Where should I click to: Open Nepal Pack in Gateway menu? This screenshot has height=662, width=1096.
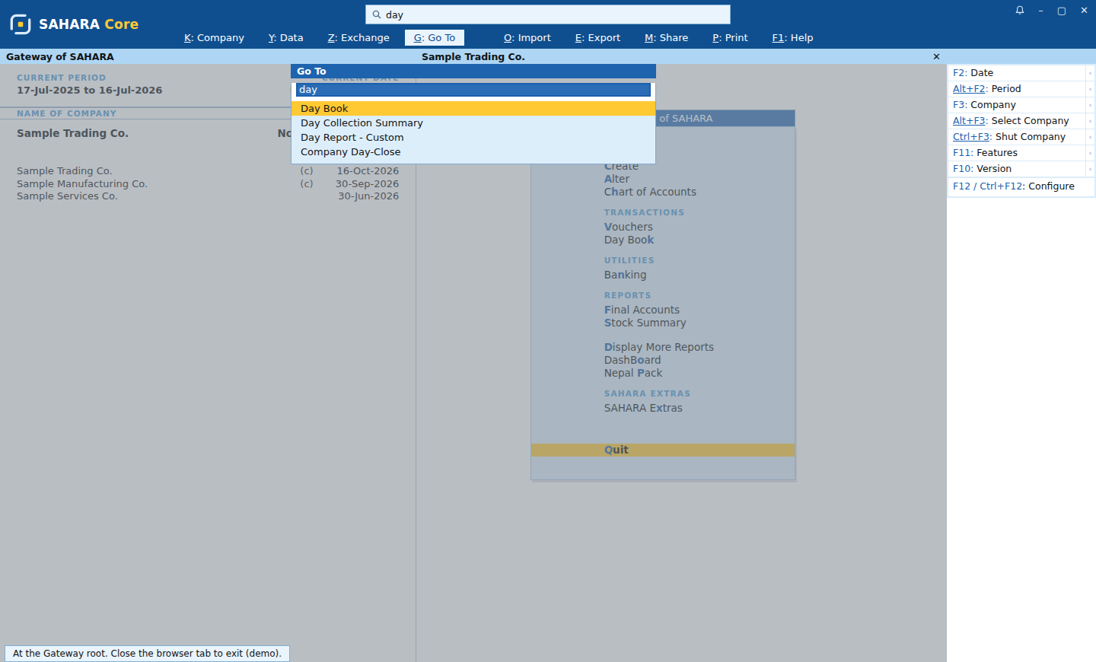click(x=633, y=373)
